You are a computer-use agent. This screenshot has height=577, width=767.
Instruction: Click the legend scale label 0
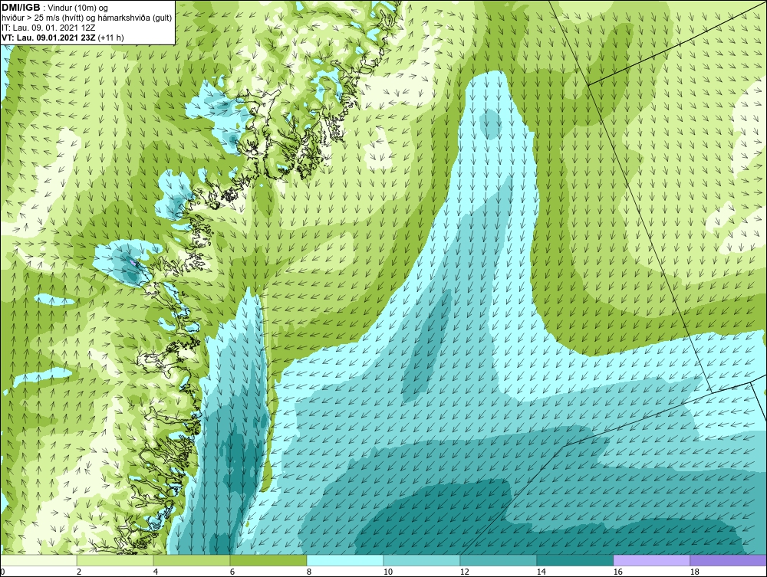[x=2, y=572]
